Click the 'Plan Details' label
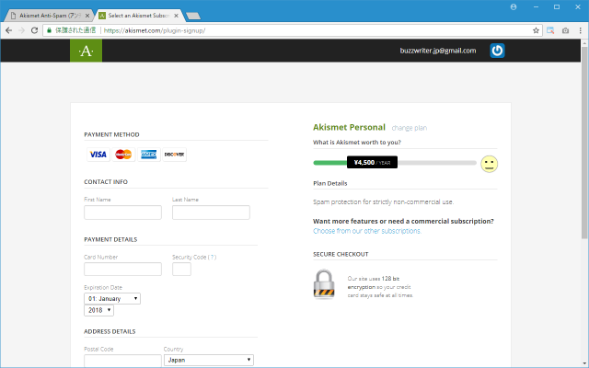The height and width of the screenshot is (368, 589). (330, 183)
